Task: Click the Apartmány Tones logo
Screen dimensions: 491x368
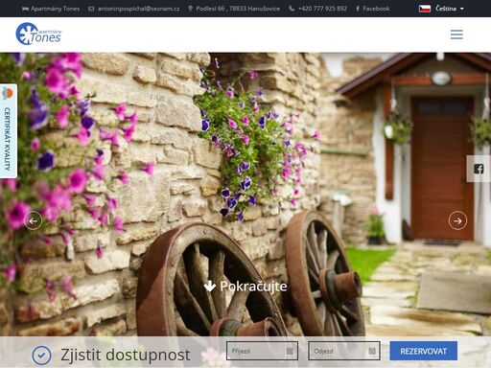Action: click(38, 34)
